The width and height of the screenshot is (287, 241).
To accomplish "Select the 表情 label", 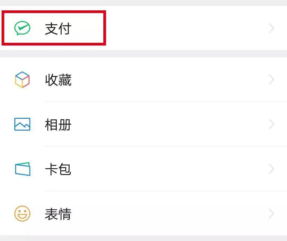I will tap(58, 214).
